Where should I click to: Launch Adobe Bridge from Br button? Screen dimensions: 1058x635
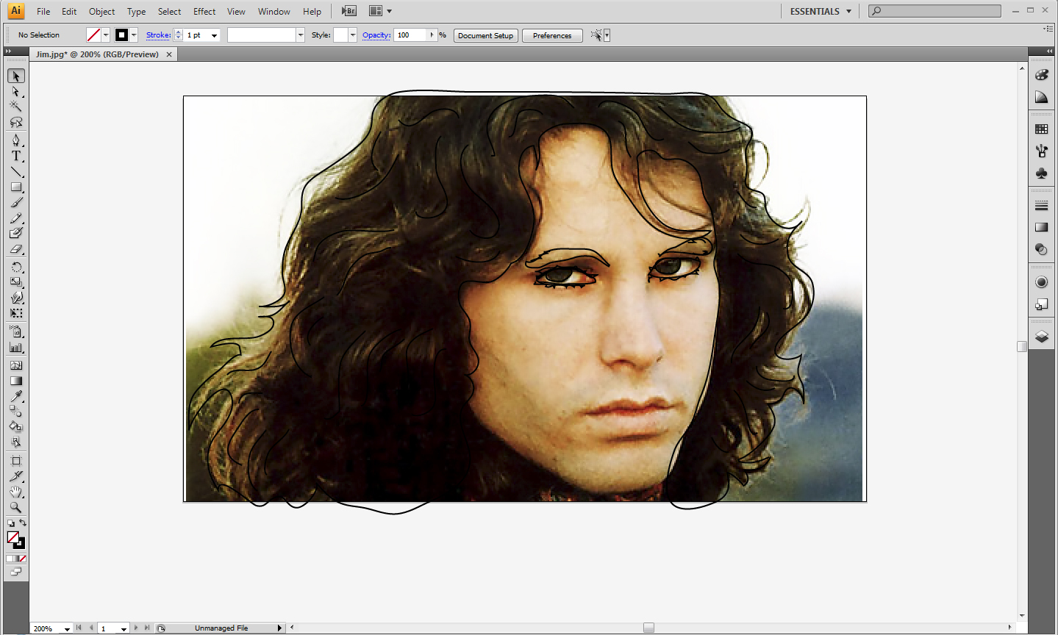point(349,11)
